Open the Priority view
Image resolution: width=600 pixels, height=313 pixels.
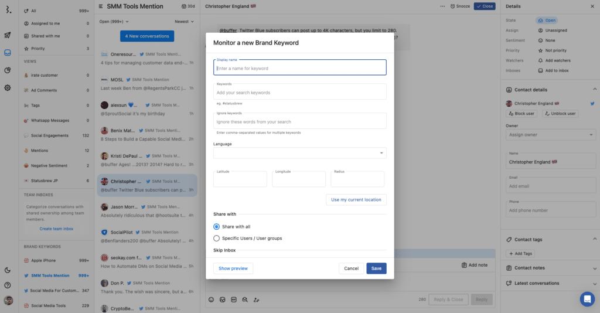(x=56, y=49)
